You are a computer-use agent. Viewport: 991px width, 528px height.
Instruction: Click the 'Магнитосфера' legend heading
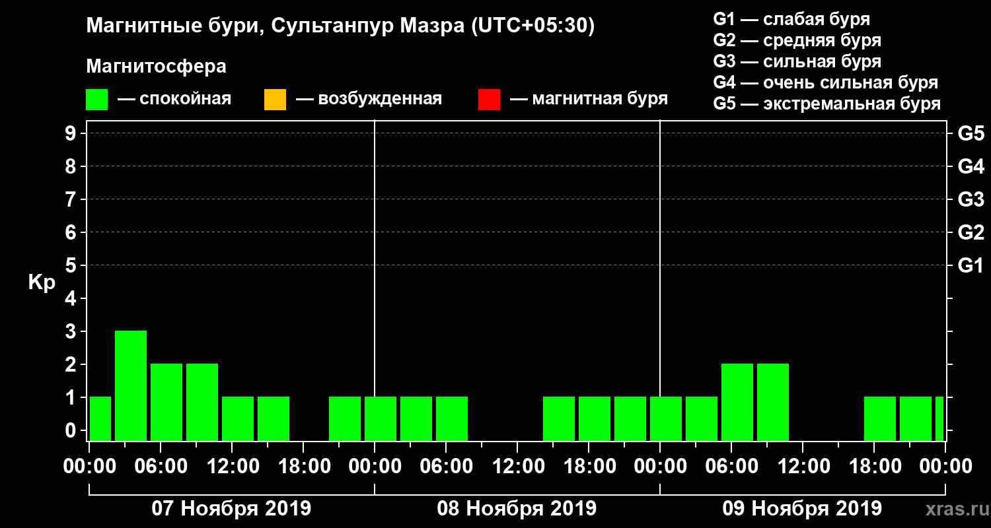pyautogui.click(x=156, y=67)
